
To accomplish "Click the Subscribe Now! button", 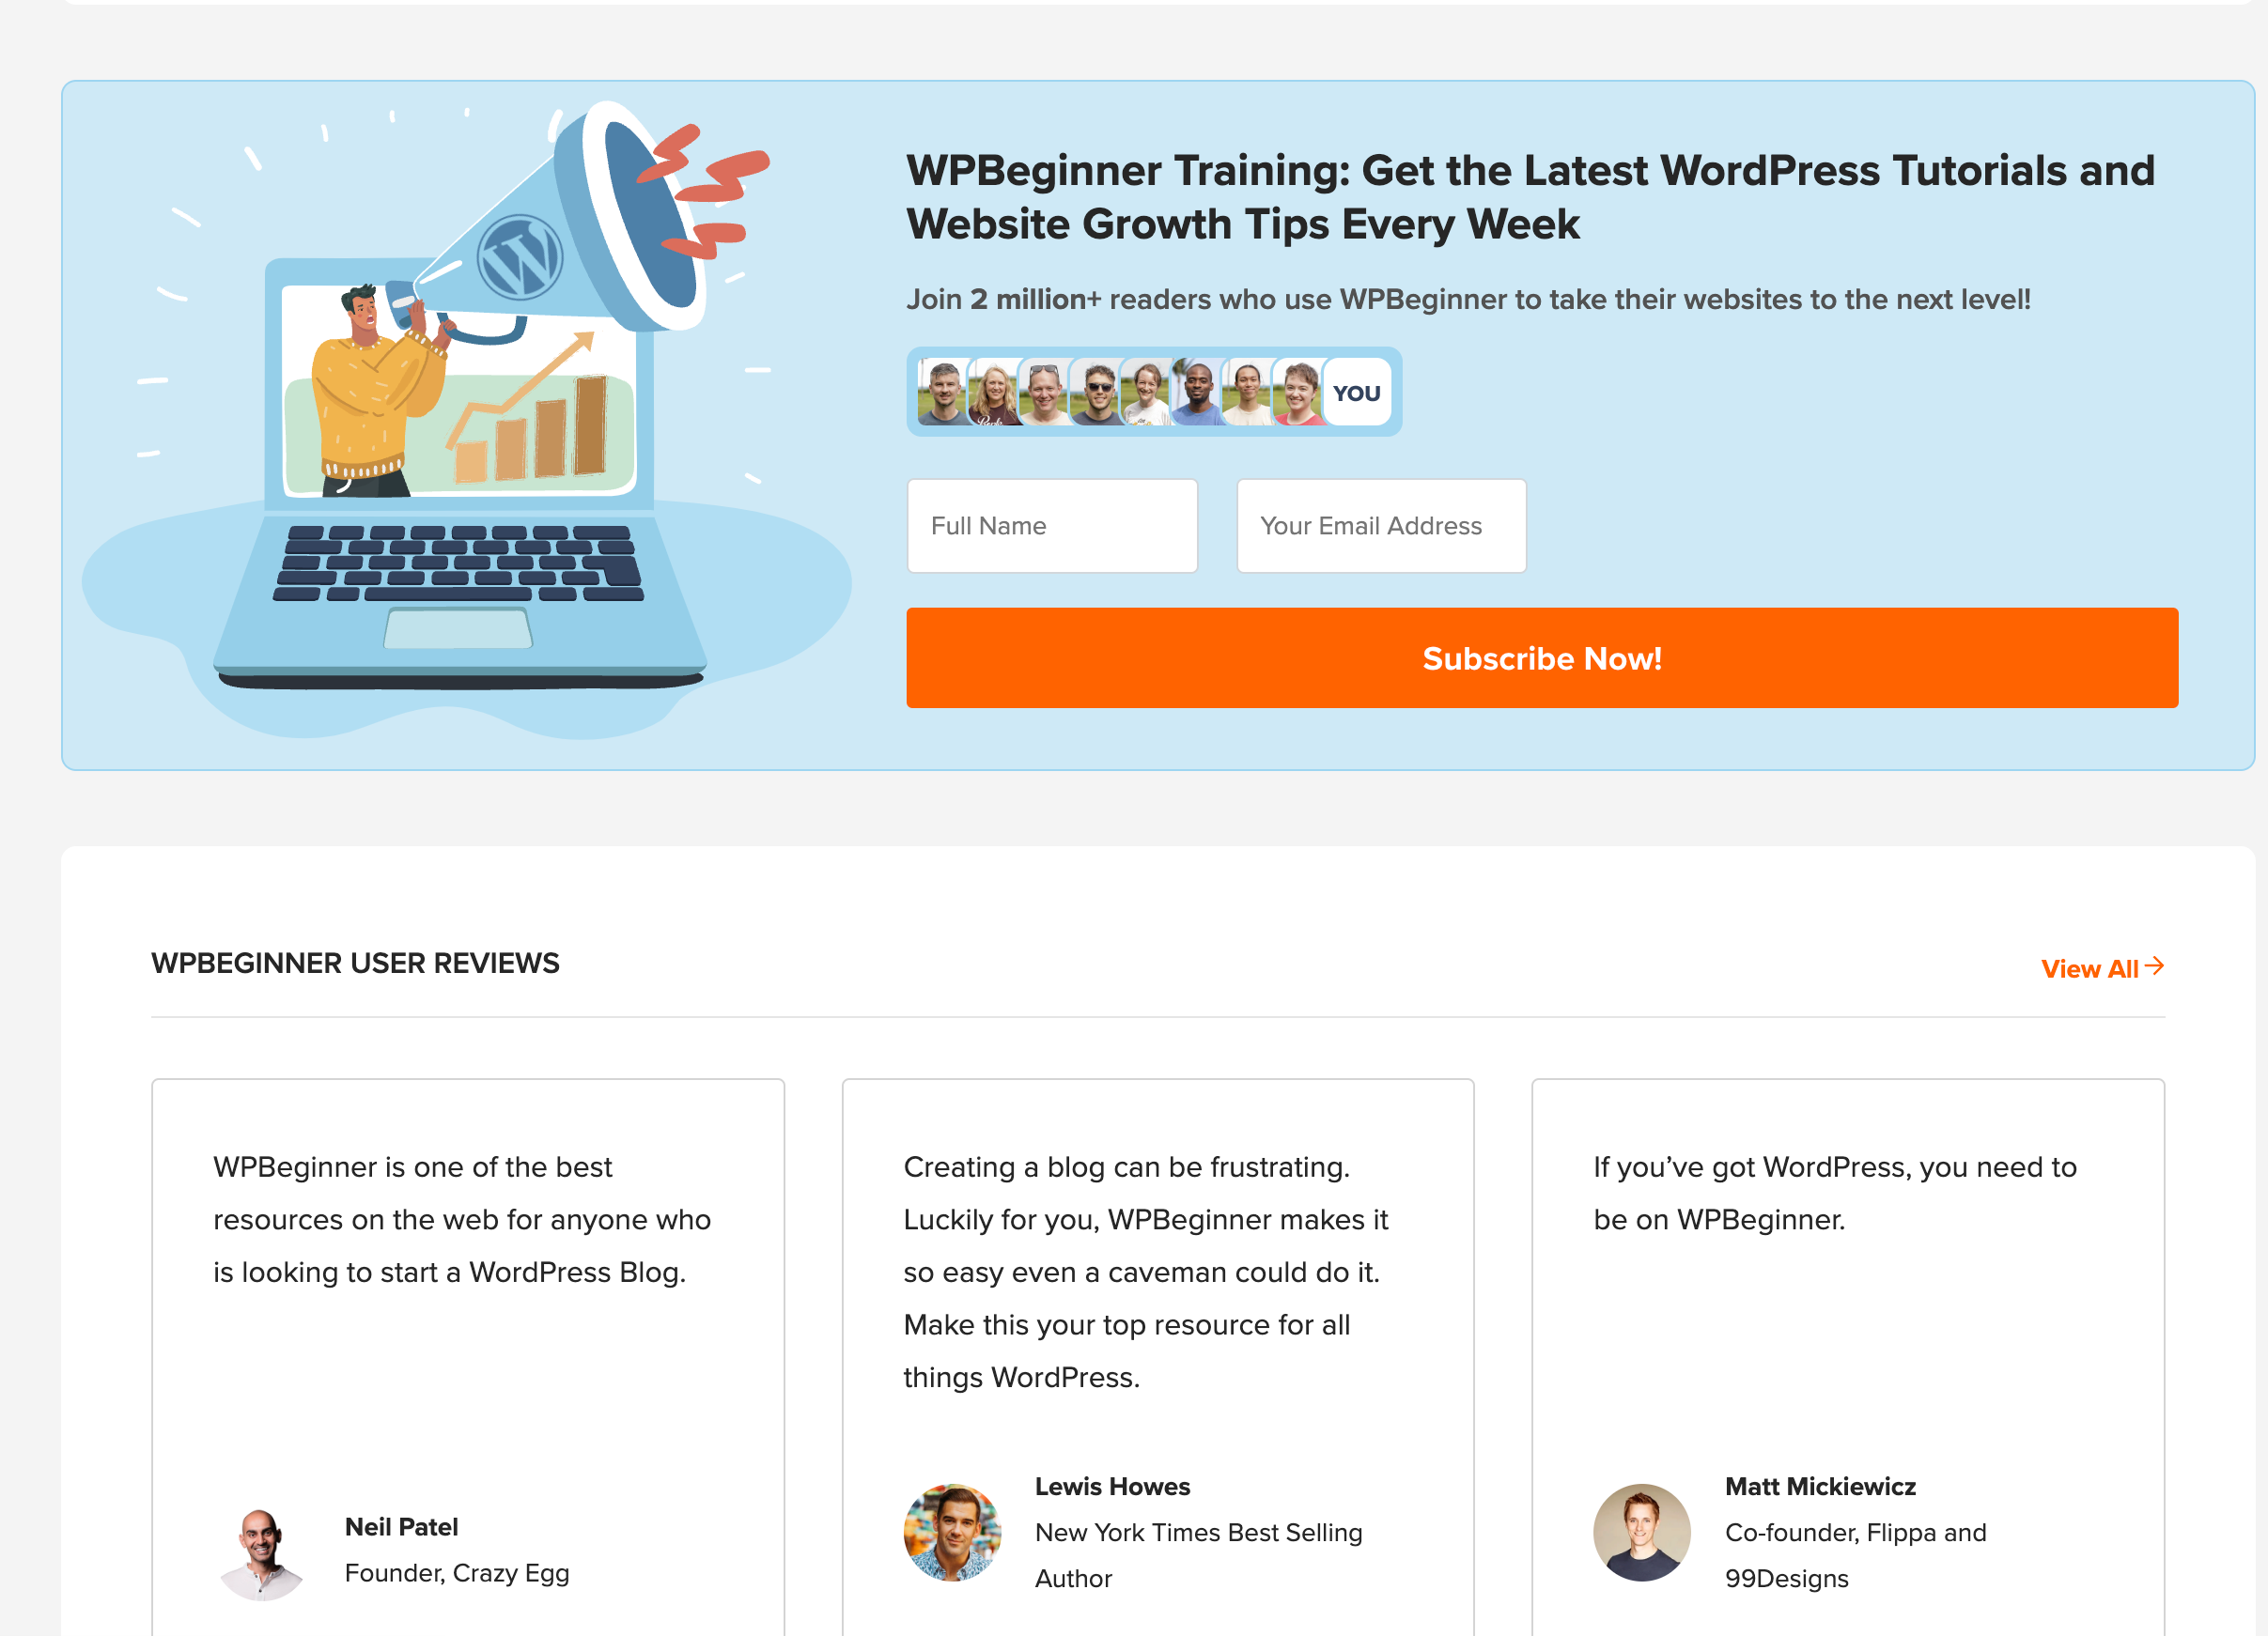I will pos(1542,657).
